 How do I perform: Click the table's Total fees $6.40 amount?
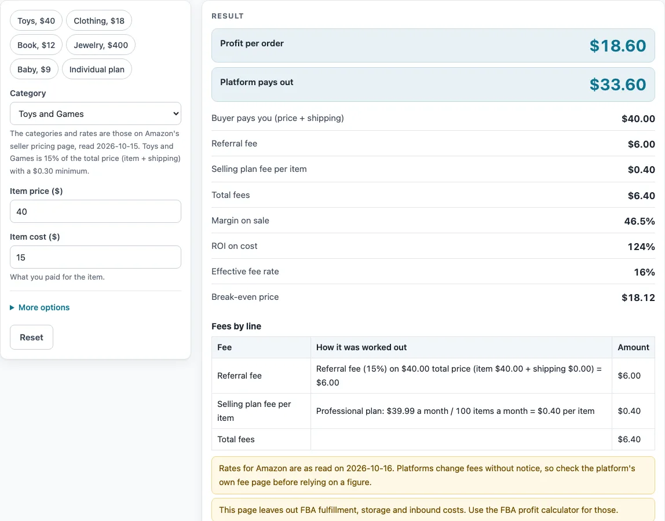tap(633, 439)
